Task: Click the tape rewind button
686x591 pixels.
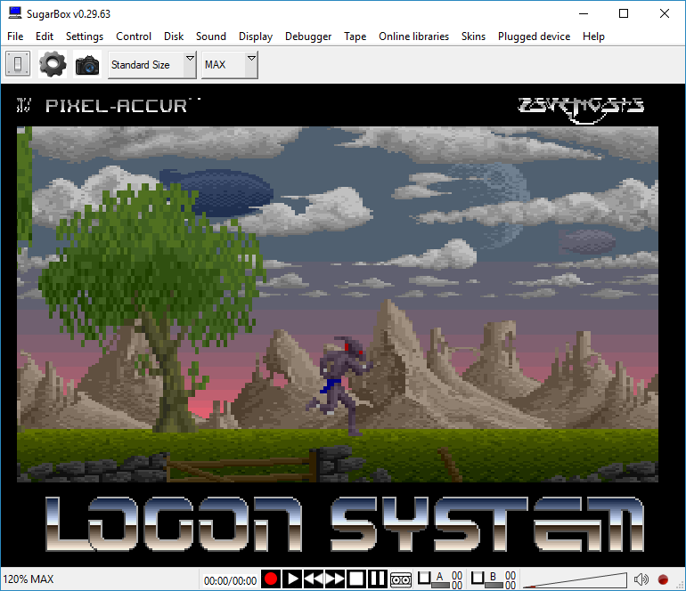Action: 314,579
